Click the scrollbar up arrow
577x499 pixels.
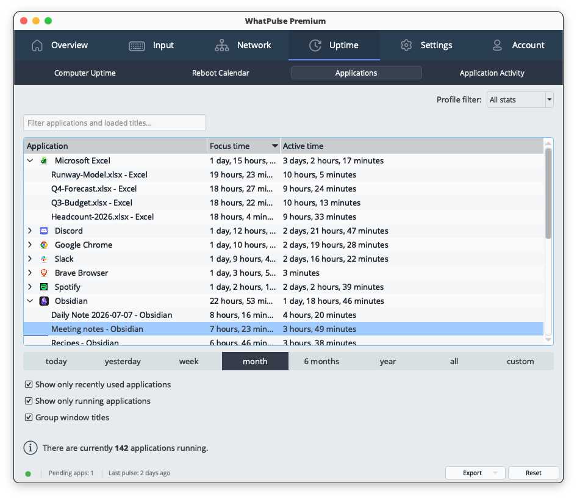click(x=548, y=143)
